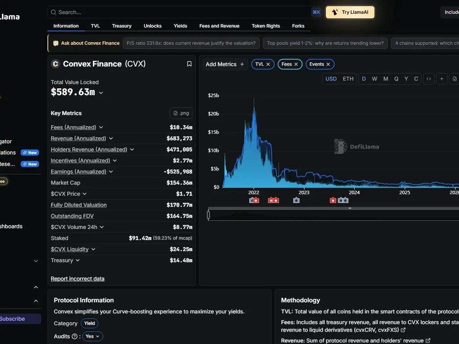
Task: Expand $CVX Liquidity details
Action: tap(93, 249)
